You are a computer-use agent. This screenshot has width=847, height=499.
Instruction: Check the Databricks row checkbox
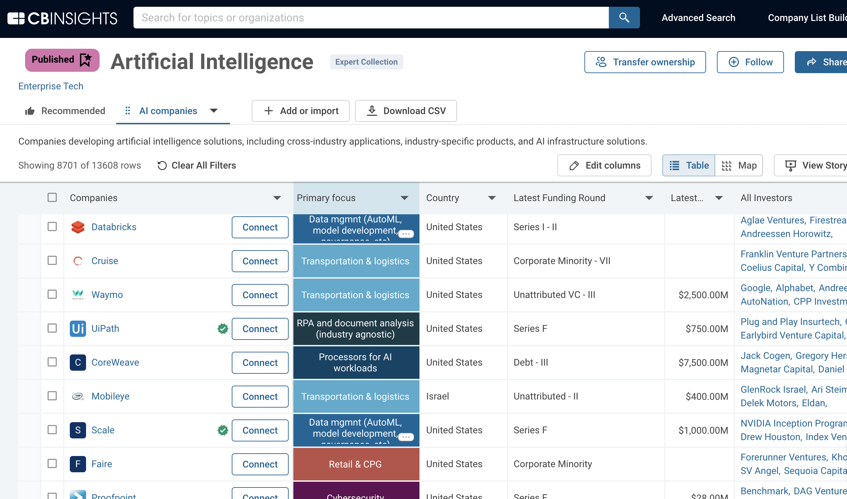point(52,227)
